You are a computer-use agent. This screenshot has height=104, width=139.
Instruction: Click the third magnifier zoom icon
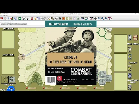[x=106, y=18]
